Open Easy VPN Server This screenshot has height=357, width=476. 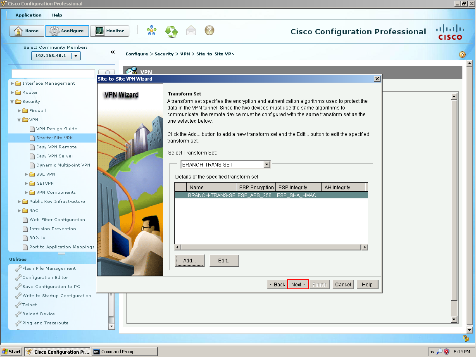pyautogui.click(x=55, y=156)
